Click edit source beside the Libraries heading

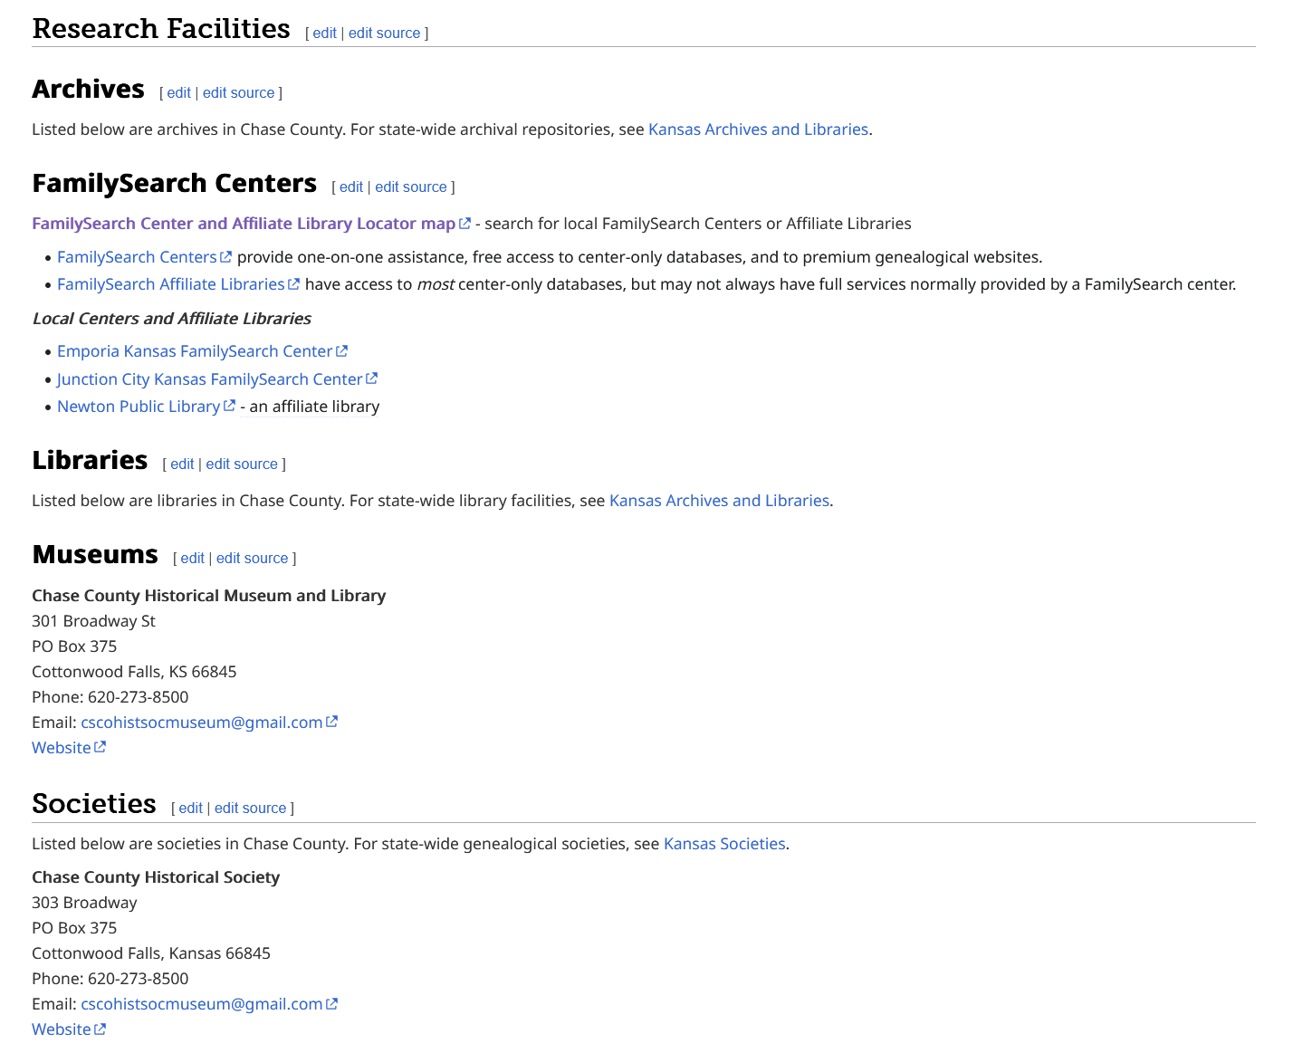tap(242, 464)
